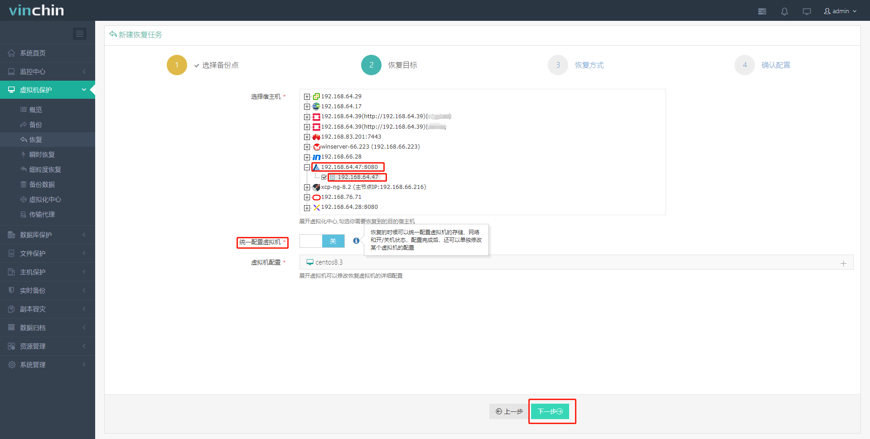Click step 4 确认配置 circle

pos(744,65)
